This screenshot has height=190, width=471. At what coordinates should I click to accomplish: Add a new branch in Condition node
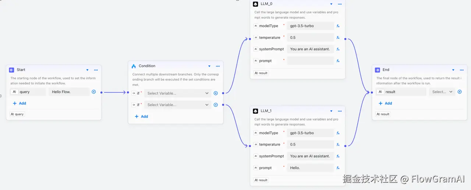click(x=141, y=116)
